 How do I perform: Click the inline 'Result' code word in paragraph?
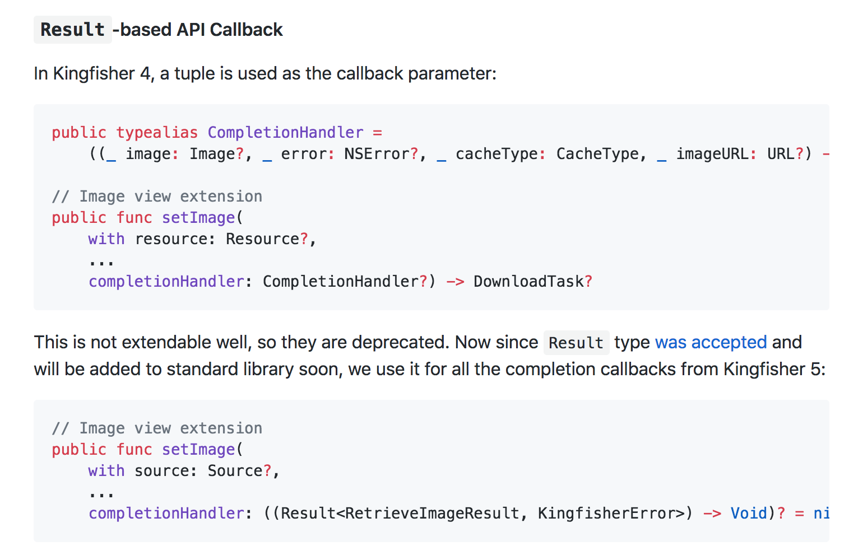(576, 343)
